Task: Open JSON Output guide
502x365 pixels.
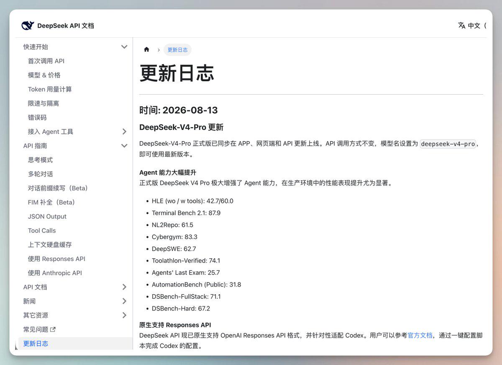Action: point(47,216)
